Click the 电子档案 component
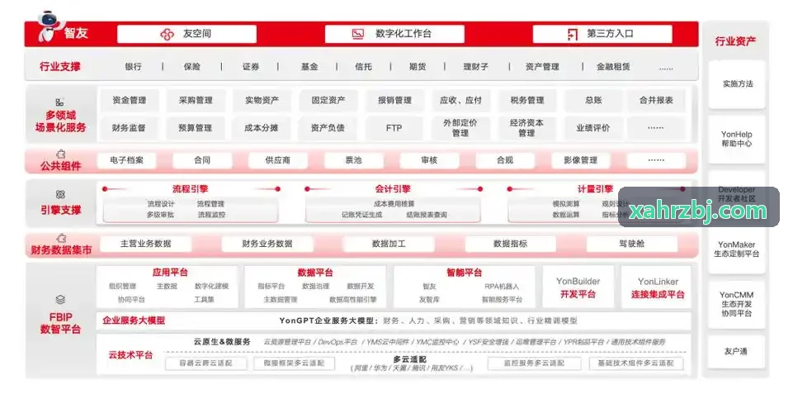793x413 pixels. pos(127,160)
